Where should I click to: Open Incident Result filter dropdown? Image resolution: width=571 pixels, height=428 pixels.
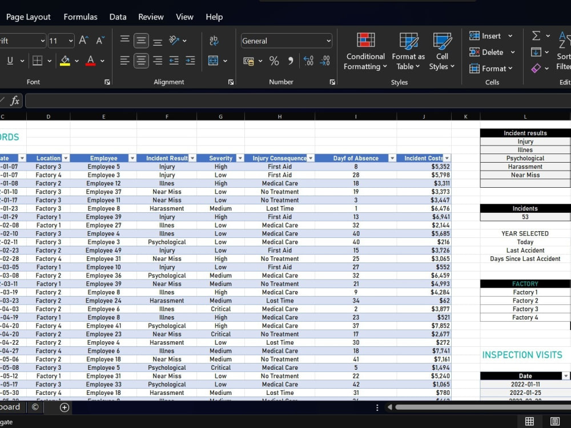(x=192, y=158)
